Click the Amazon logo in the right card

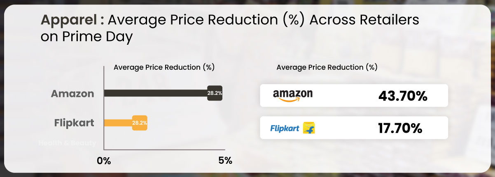[293, 95]
